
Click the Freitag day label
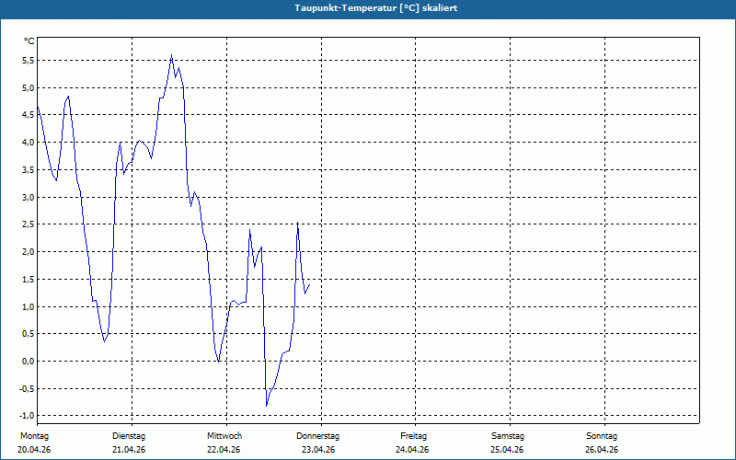click(x=413, y=436)
